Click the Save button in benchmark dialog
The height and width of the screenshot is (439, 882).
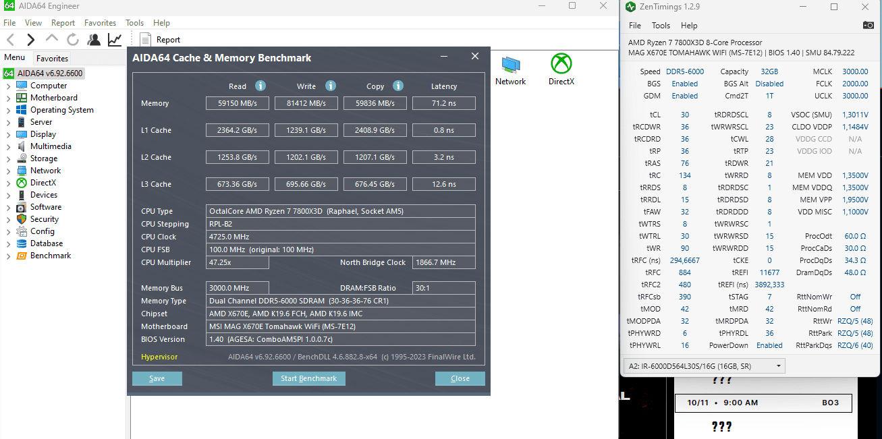(x=157, y=378)
